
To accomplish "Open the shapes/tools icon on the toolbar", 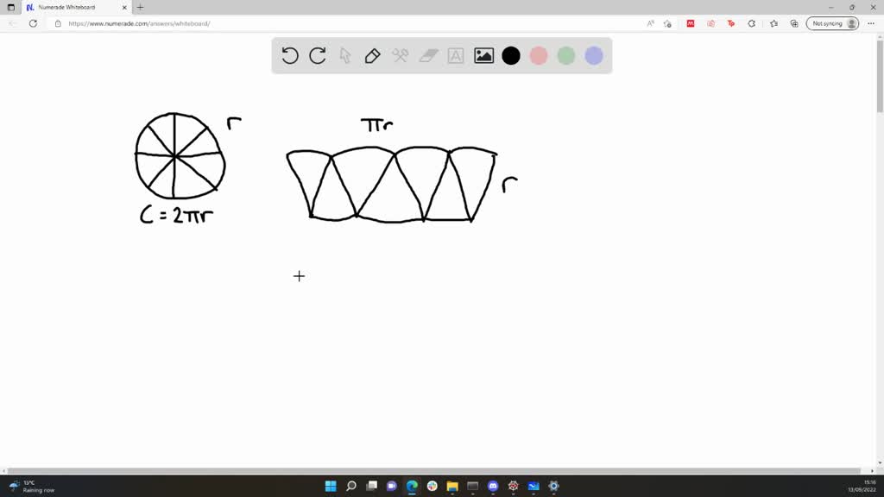I will coord(400,55).
